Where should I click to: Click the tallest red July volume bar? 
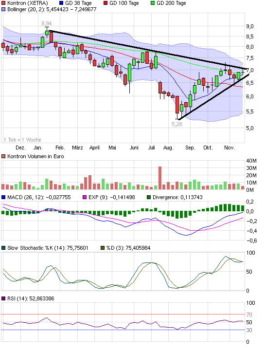pyautogui.click(x=160, y=178)
